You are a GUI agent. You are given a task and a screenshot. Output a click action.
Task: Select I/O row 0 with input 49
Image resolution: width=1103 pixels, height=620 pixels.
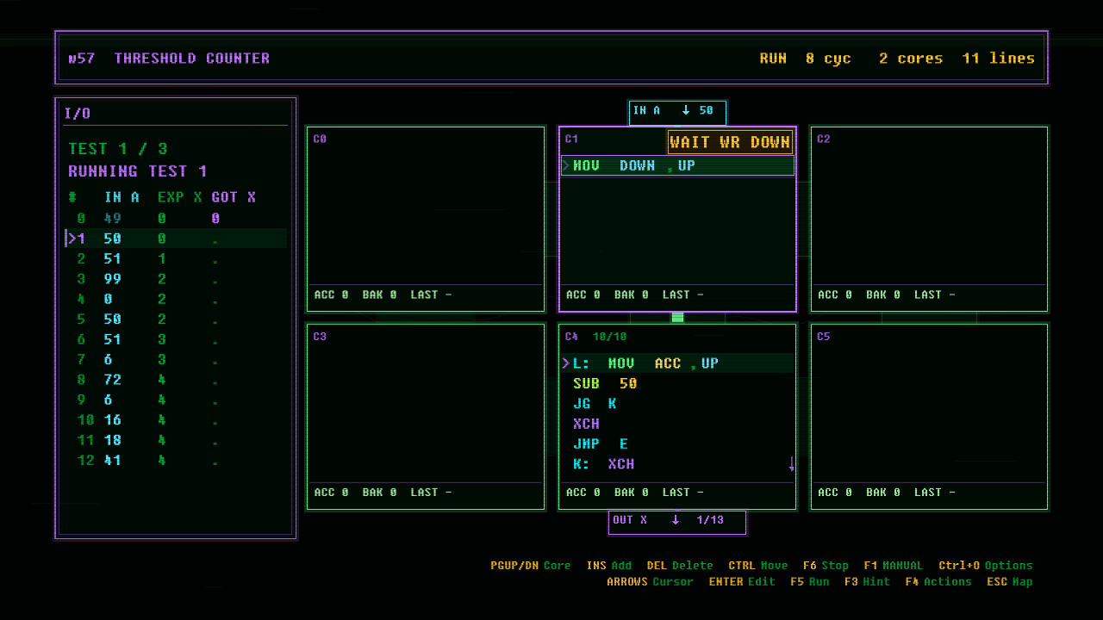(176, 219)
